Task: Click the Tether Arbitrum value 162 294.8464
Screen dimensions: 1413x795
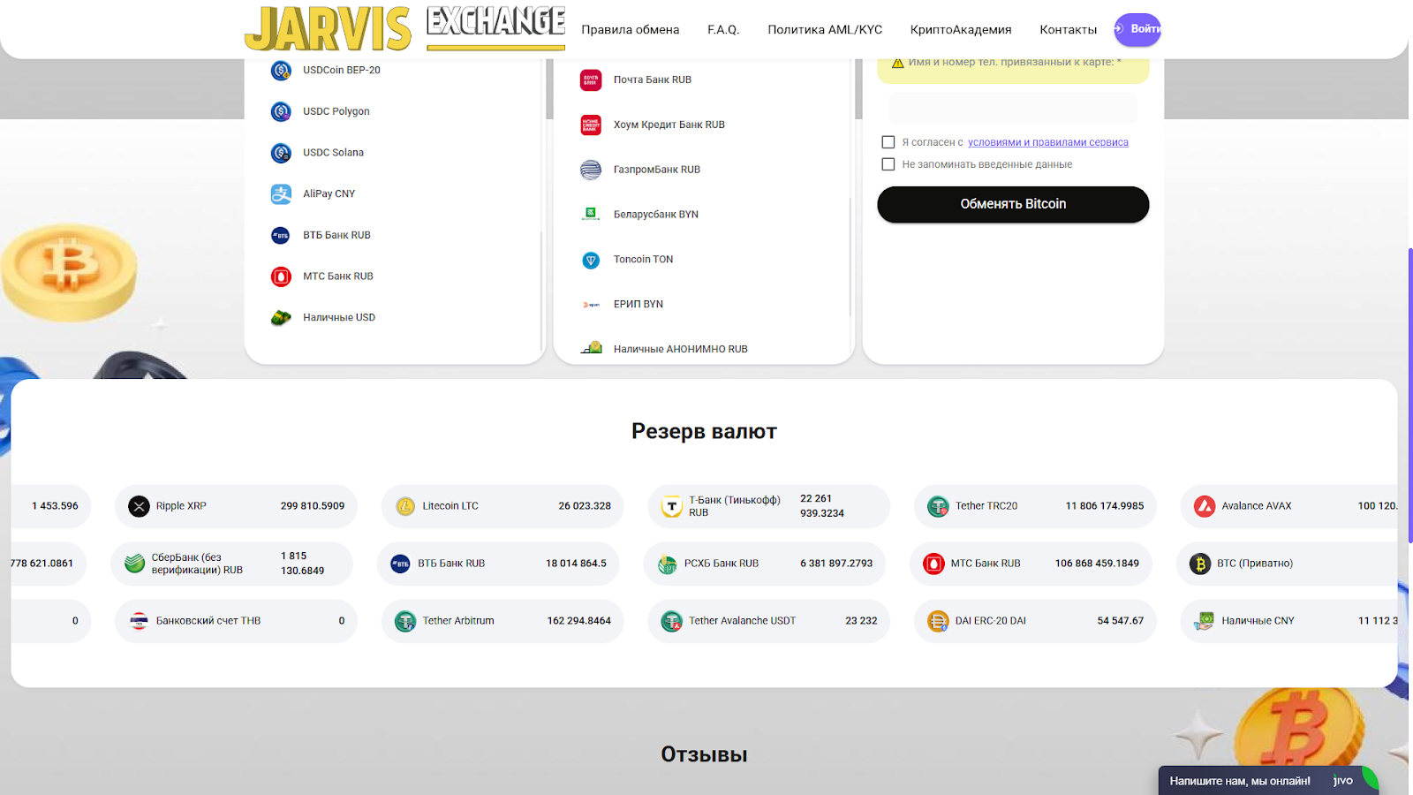Action: click(x=578, y=621)
